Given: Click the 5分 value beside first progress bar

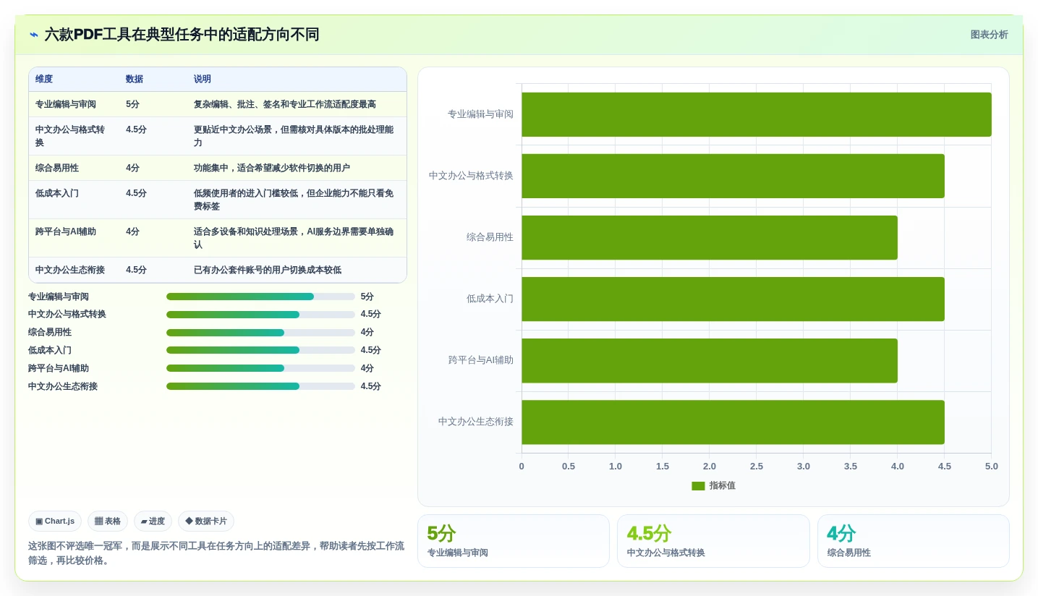Looking at the screenshot, I should (x=367, y=297).
